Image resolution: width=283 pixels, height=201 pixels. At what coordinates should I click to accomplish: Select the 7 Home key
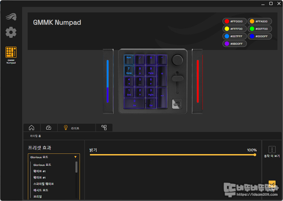(129, 70)
